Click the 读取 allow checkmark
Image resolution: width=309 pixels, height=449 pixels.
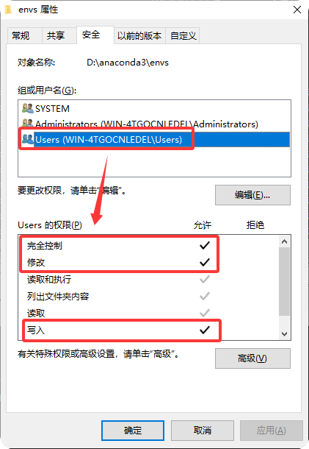pyautogui.click(x=205, y=313)
